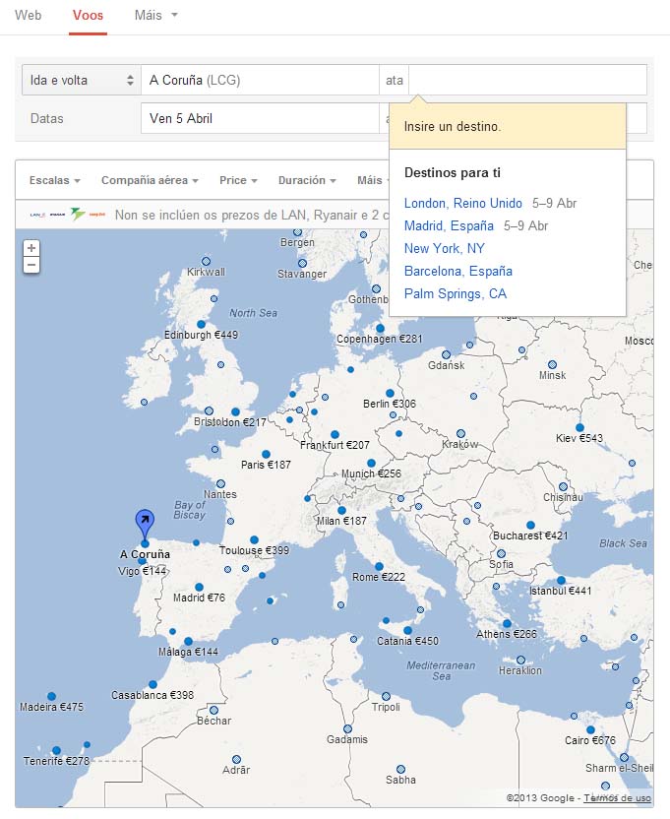Select the Voos tab

tap(88, 15)
